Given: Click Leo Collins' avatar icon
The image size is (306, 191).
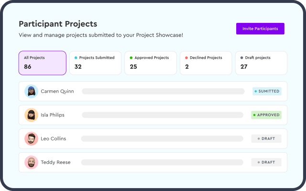Looking at the screenshot, I should tap(31, 139).
